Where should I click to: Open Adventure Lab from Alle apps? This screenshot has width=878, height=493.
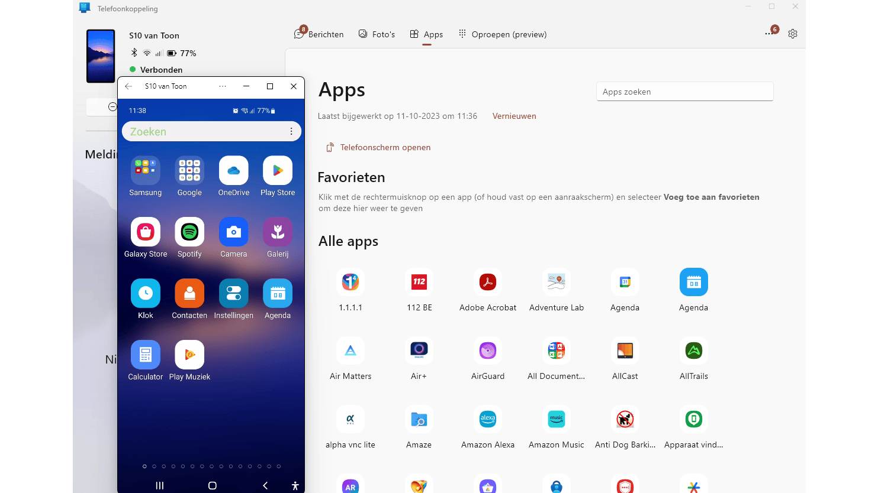557,283
